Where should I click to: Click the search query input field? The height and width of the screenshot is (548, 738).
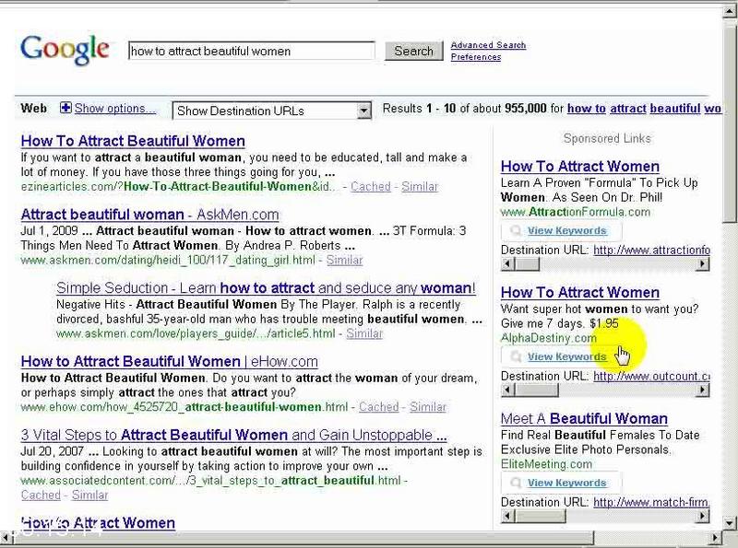252,51
